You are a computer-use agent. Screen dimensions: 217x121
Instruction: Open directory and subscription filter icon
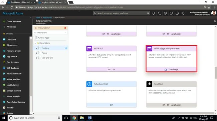tap(183, 13)
